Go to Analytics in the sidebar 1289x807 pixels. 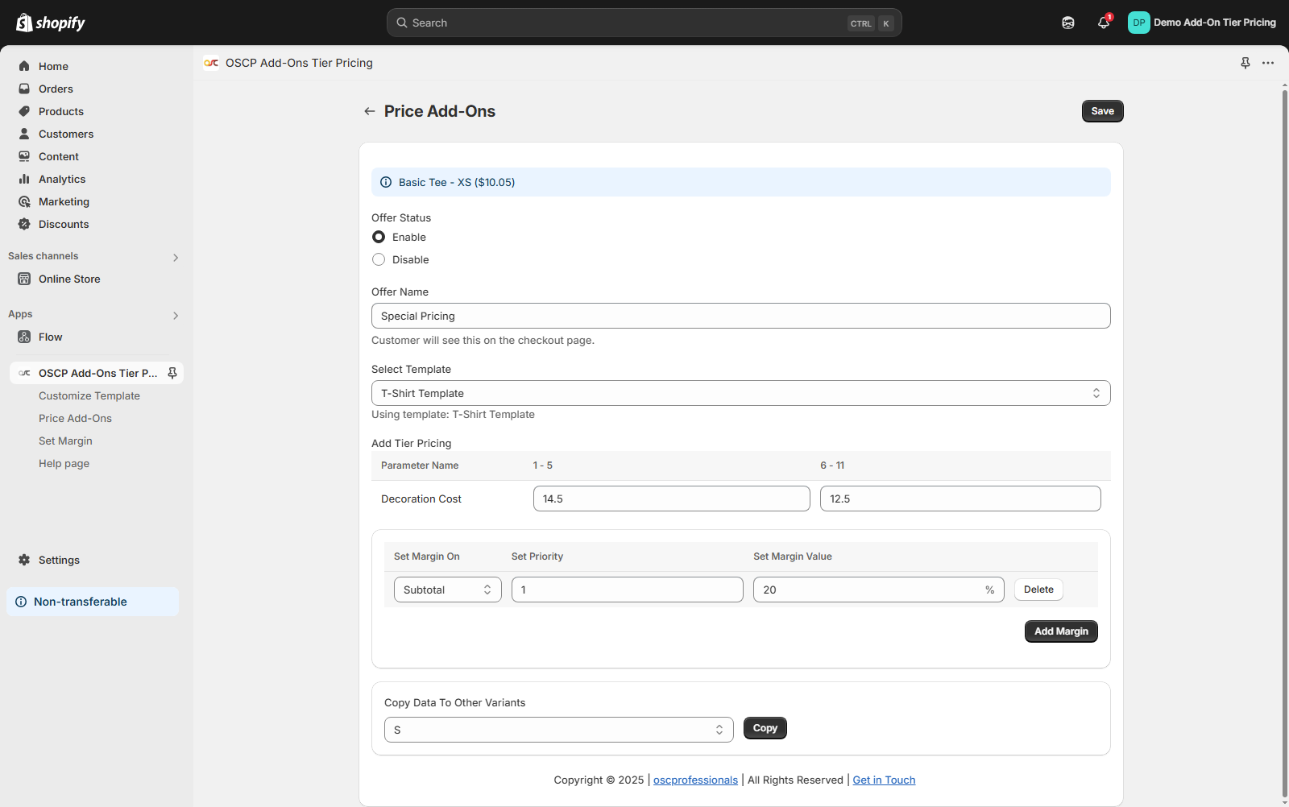click(62, 179)
